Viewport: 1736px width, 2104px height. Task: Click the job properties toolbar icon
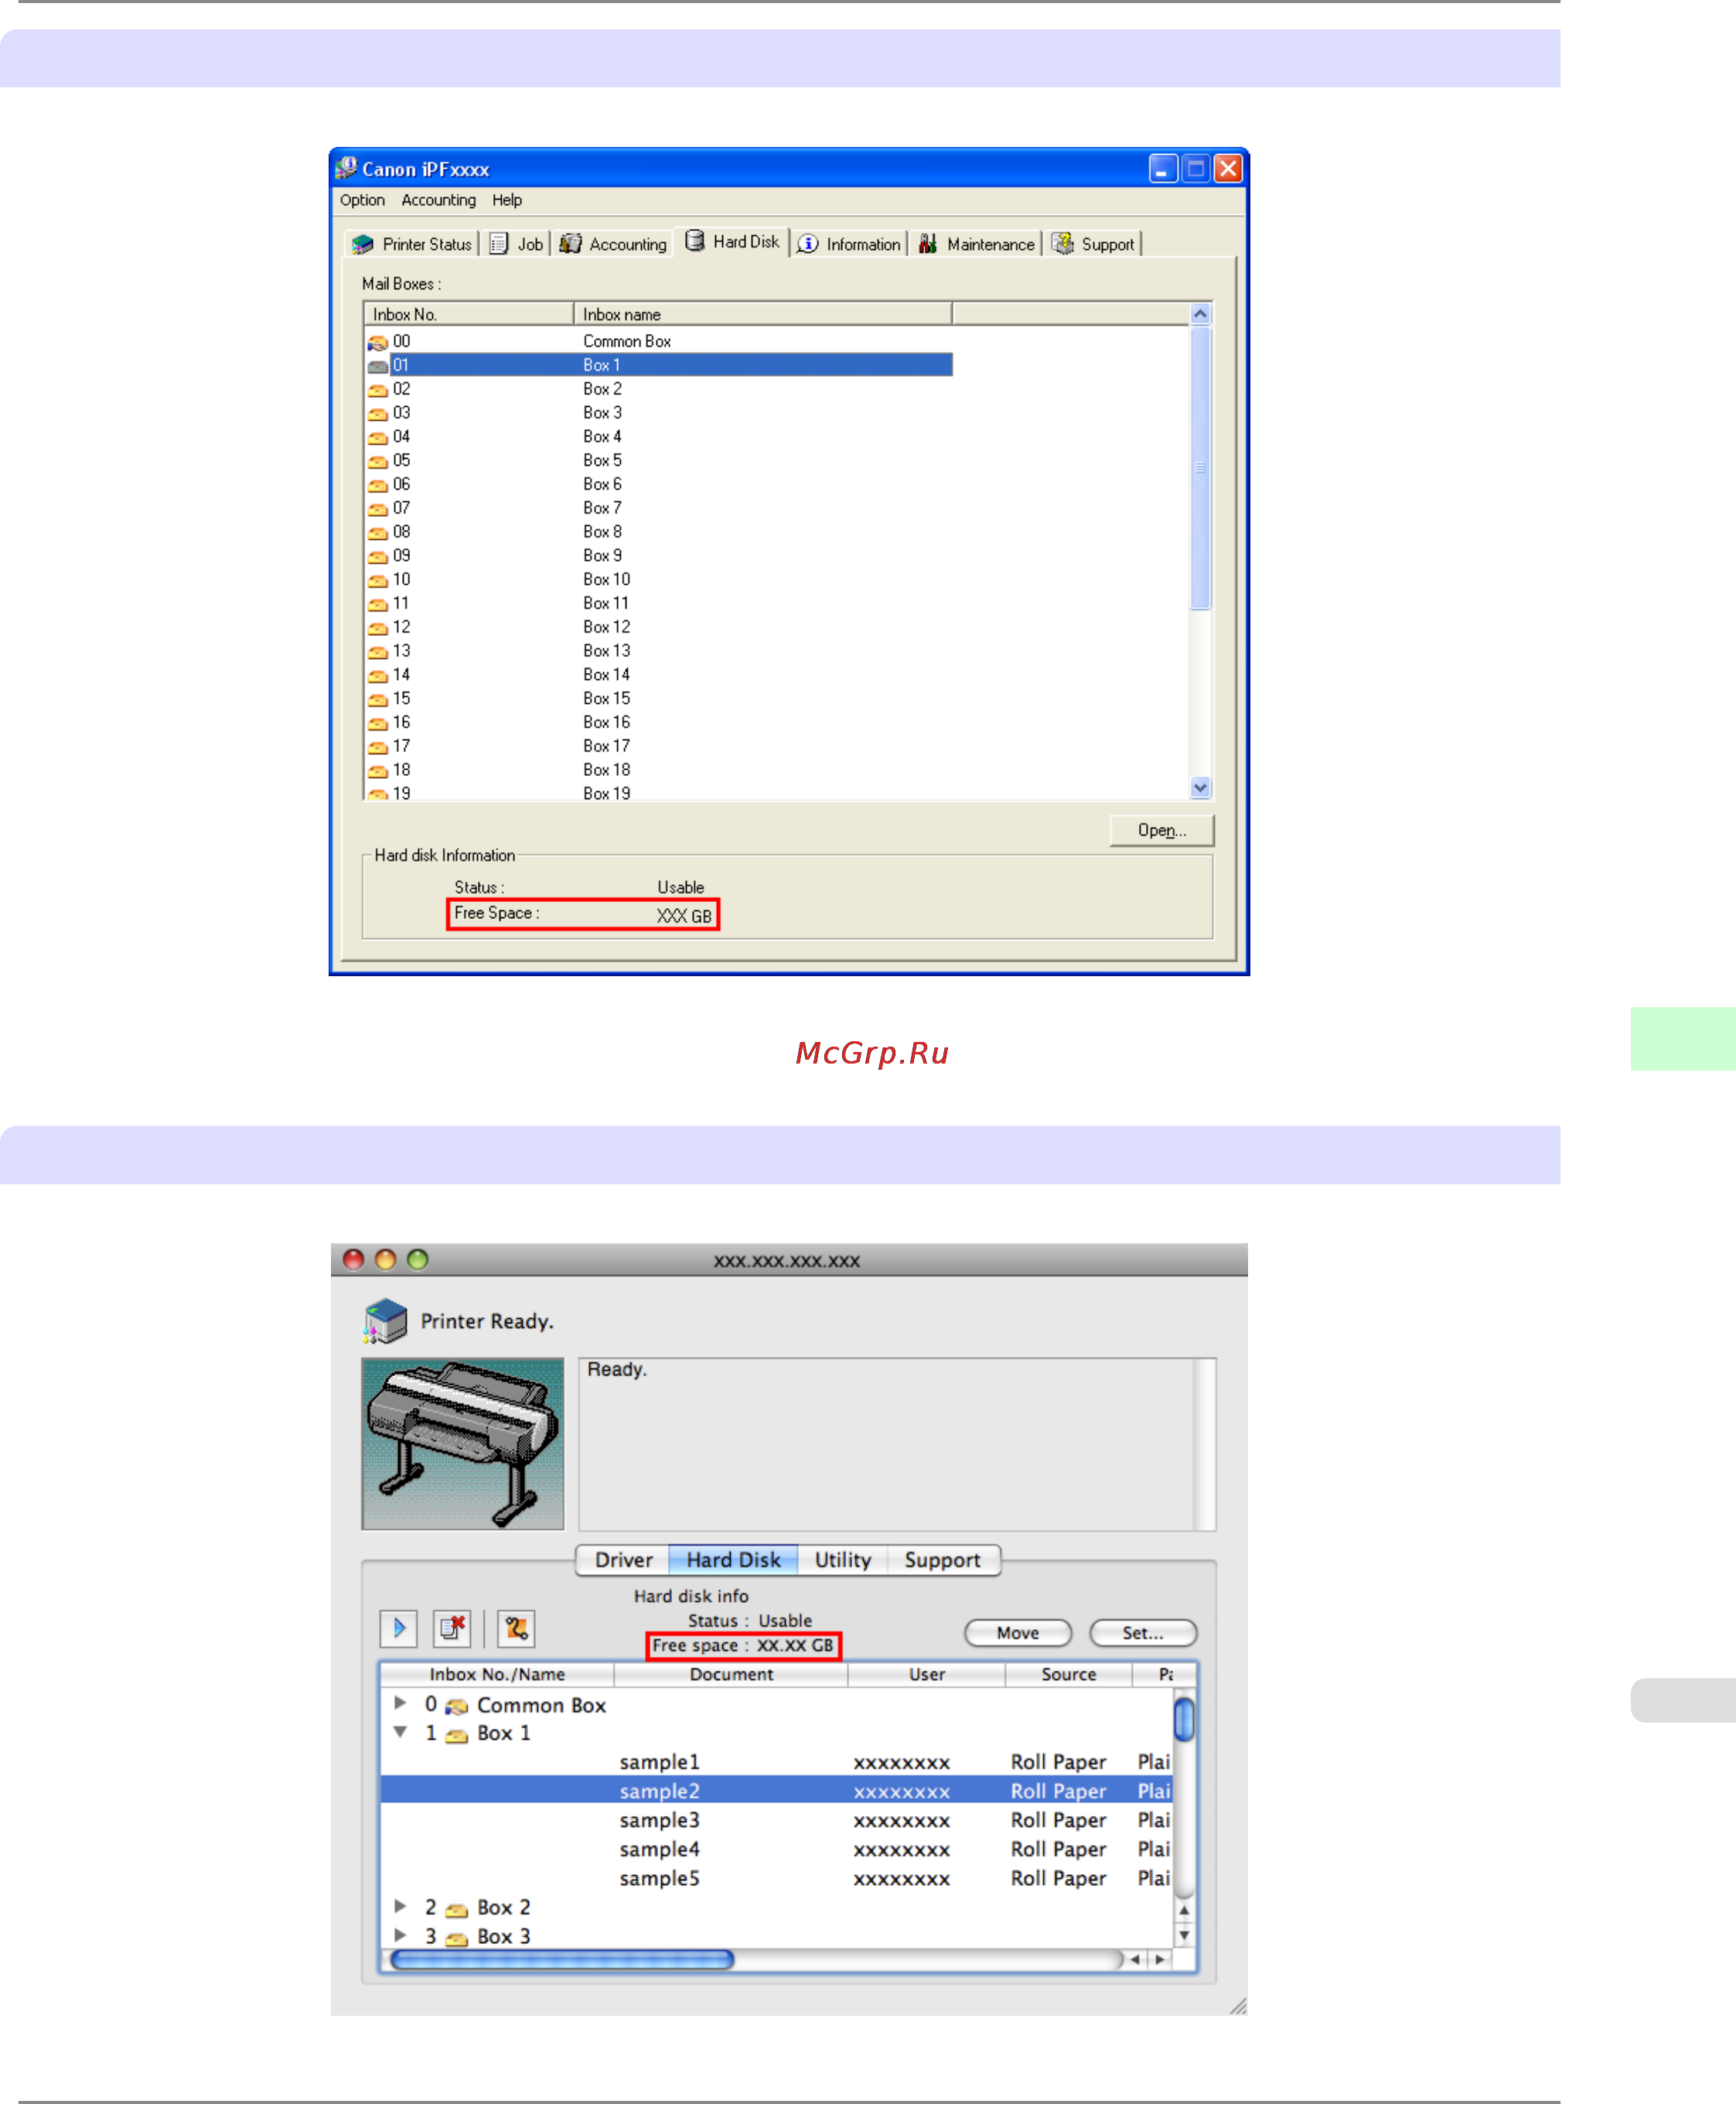tap(516, 1629)
